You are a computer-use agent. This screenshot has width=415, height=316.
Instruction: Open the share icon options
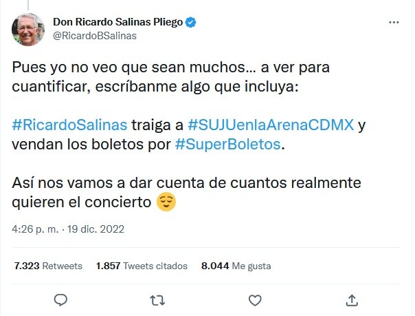pyautogui.click(x=352, y=299)
